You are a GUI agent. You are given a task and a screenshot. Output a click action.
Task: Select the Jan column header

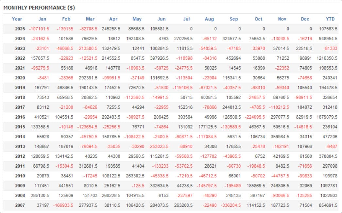(x=42, y=19)
